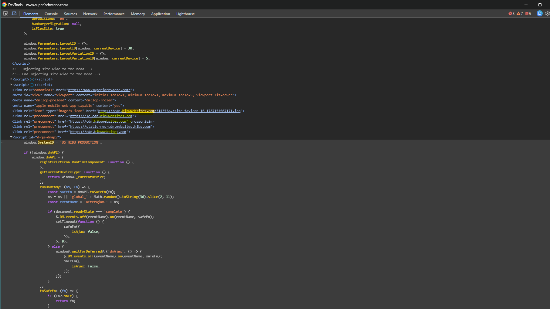Click the 'US_HIBU_PRODUCTION' string value
550x309 pixels.
80,142
